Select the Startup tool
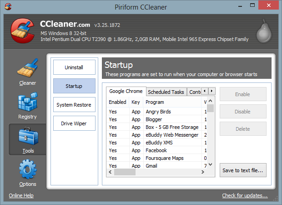The width and height of the screenshot is (282, 205). (74, 86)
